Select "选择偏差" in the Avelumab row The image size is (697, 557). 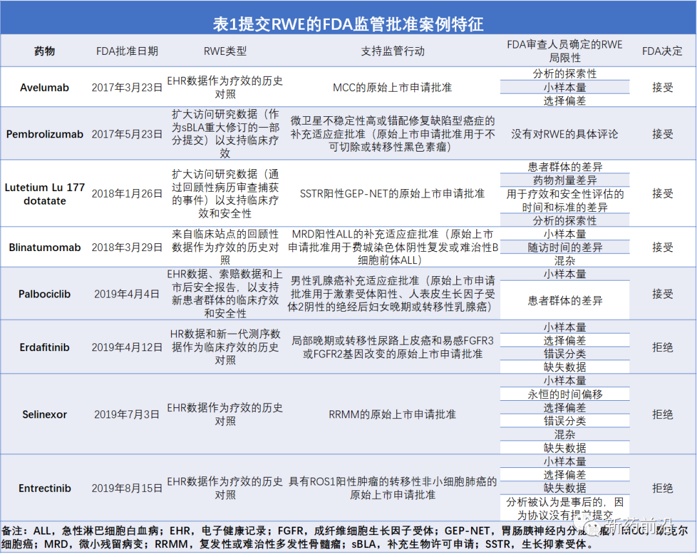(x=565, y=101)
